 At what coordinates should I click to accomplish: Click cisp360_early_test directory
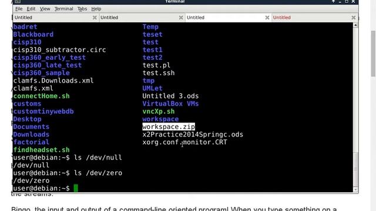click(x=49, y=57)
